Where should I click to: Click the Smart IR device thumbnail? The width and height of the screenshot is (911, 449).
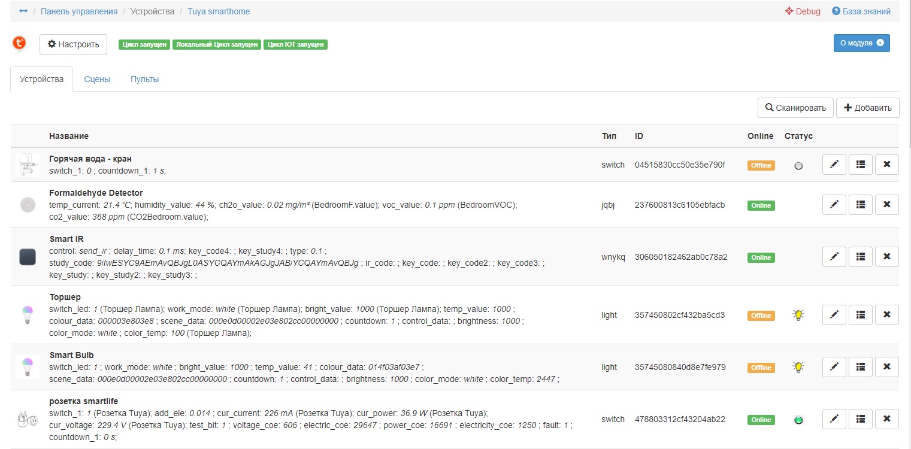(27, 257)
